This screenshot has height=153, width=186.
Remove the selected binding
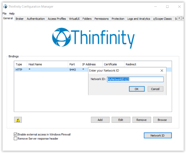click(141, 120)
